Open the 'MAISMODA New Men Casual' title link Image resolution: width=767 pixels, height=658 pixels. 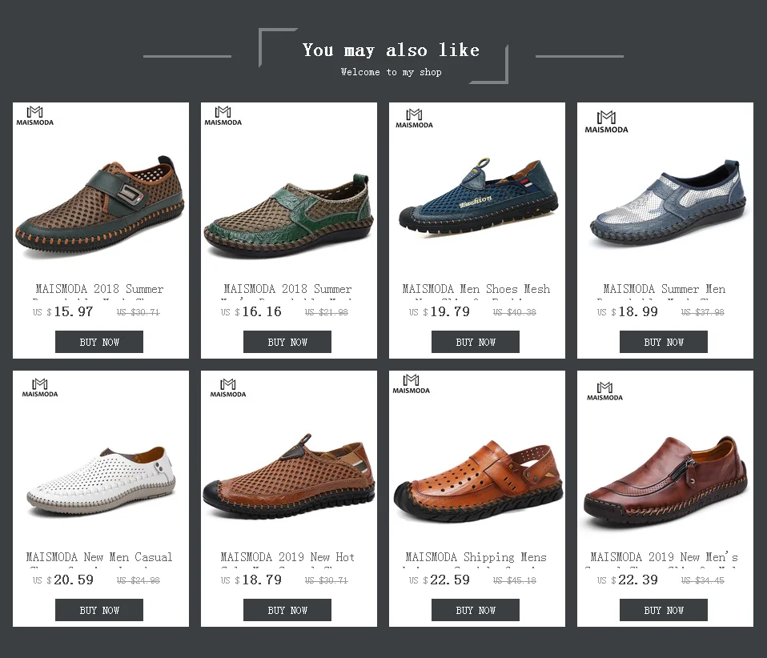(x=99, y=557)
